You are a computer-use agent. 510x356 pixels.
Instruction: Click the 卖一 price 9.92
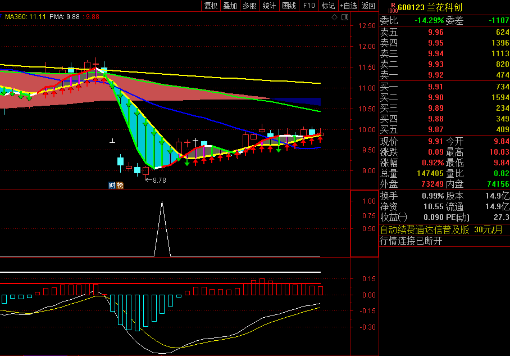coord(435,75)
